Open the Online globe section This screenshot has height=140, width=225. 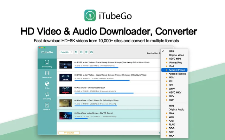[47, 85]
